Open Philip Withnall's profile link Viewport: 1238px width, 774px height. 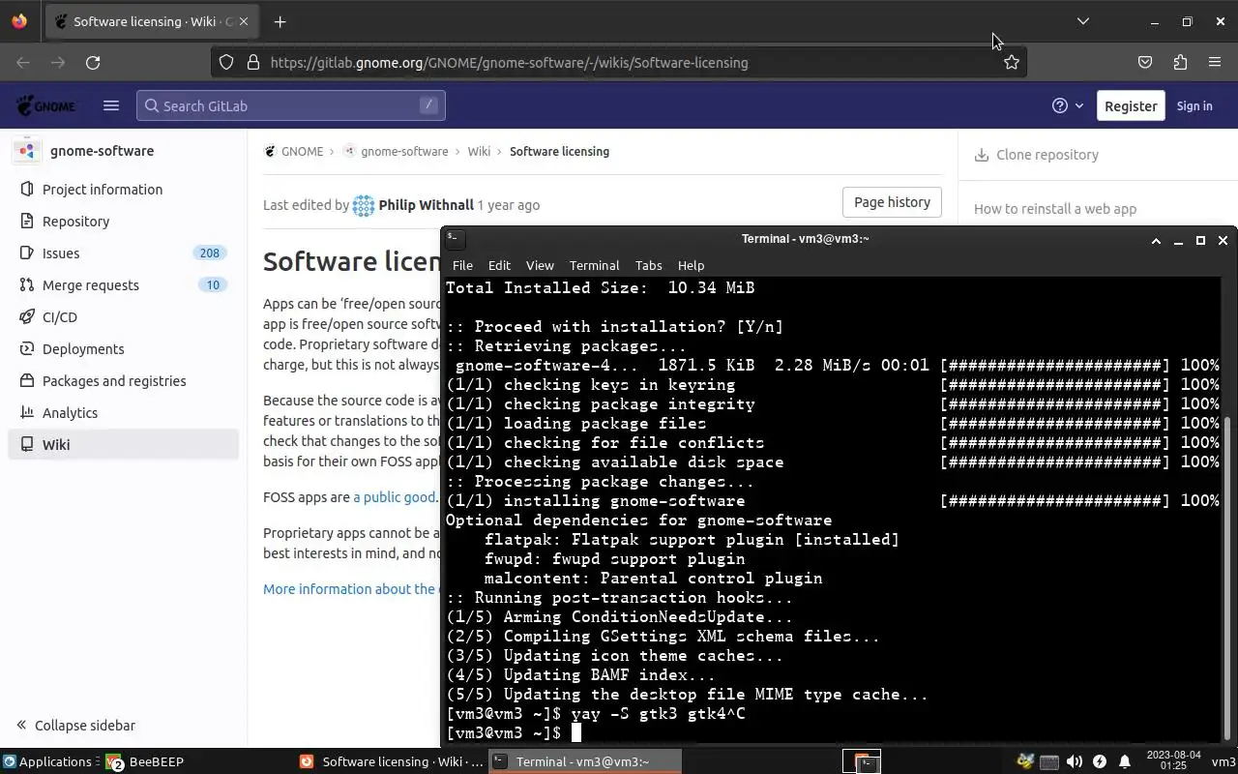[426, 205]
